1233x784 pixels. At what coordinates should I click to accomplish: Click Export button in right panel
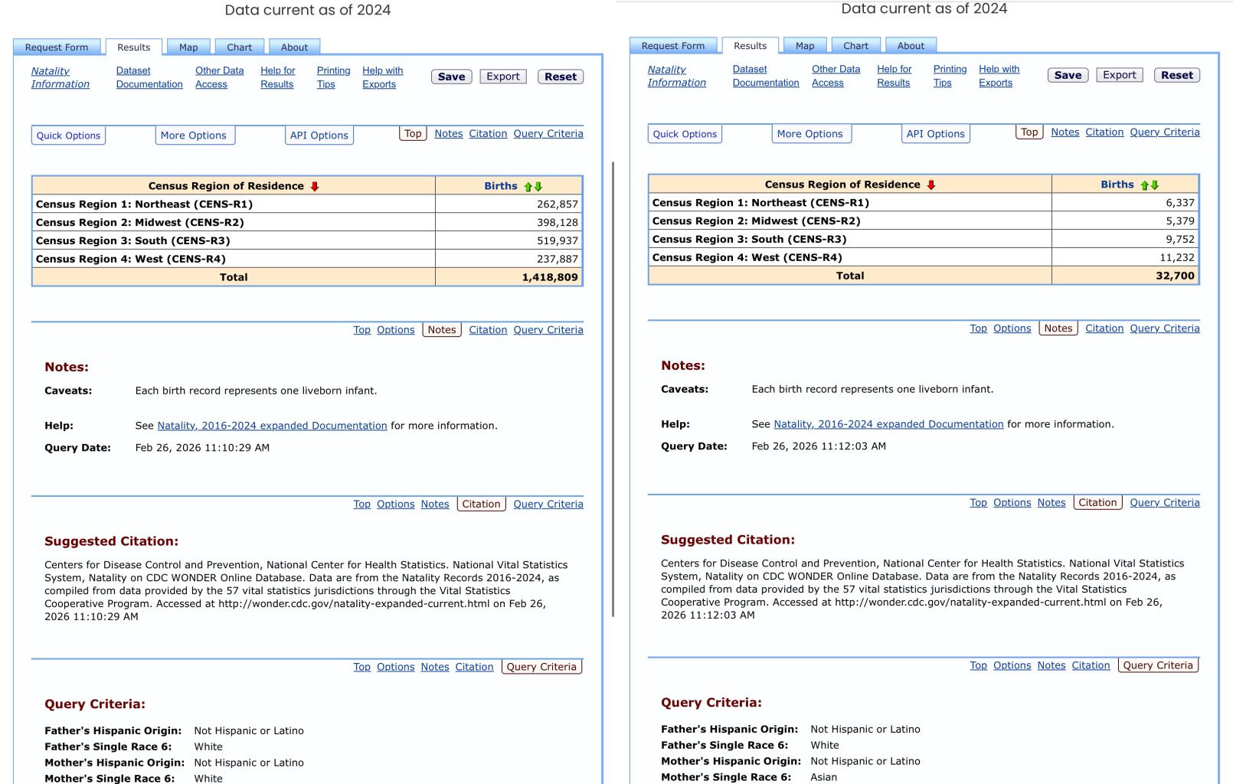pos(1120,75)
